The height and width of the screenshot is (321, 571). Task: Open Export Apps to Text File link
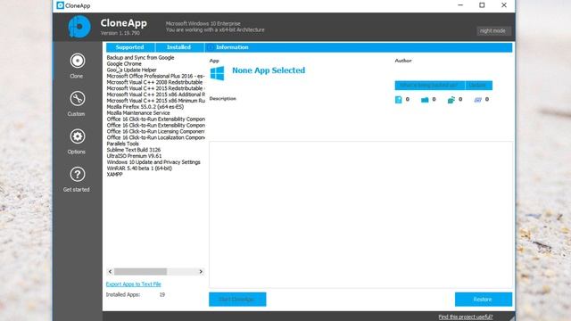tap(133, 284)
